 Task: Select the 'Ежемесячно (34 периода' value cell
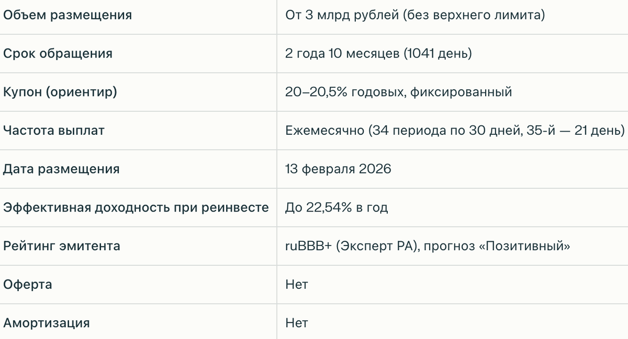pyautogui.click(x=452, y=131)
